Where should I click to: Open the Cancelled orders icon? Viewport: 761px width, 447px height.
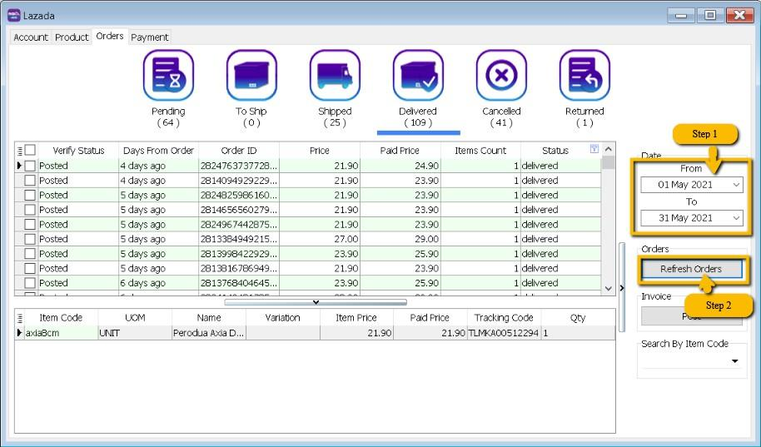pyautogui.click(x=501, y=76)
